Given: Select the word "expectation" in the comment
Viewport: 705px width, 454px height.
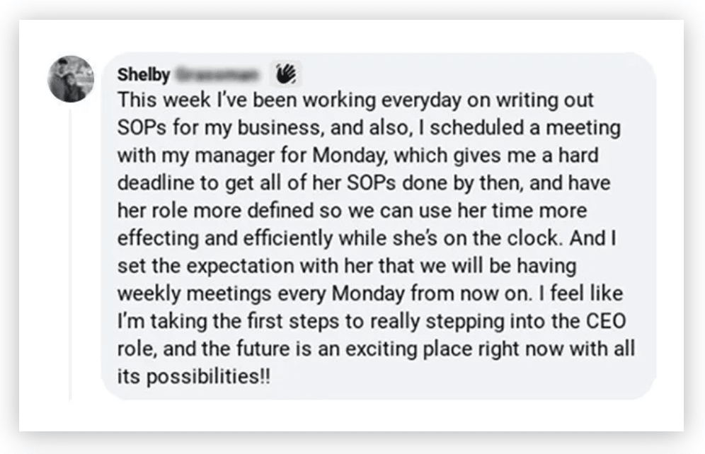Looking at the screenshot, I should click(x=240, y=267).
